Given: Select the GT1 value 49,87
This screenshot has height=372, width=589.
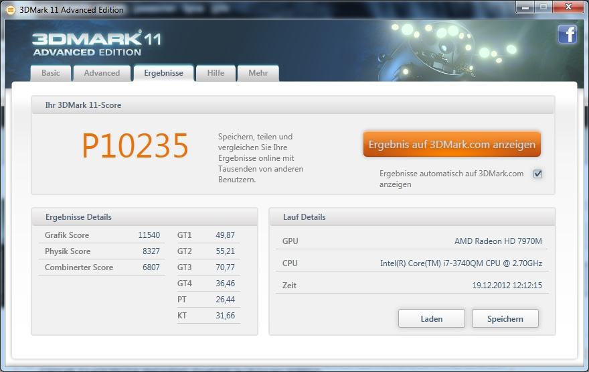Looking at the screenshot, I should pyautogui.click(x=226, y=235).
